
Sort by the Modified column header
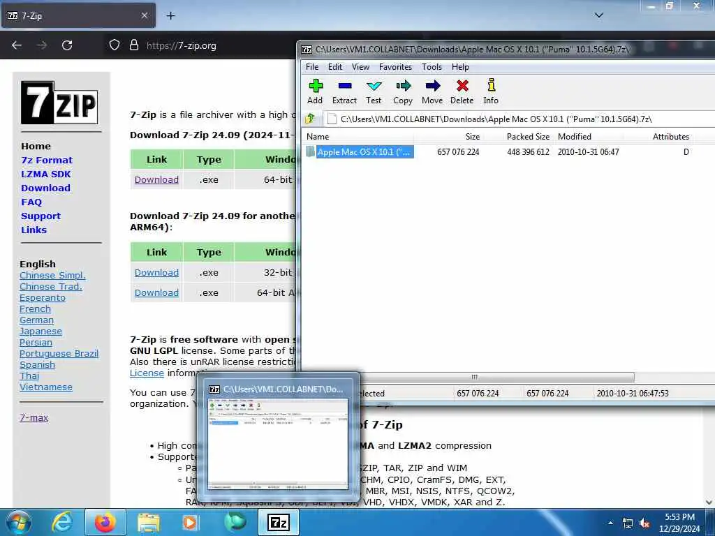588,137
